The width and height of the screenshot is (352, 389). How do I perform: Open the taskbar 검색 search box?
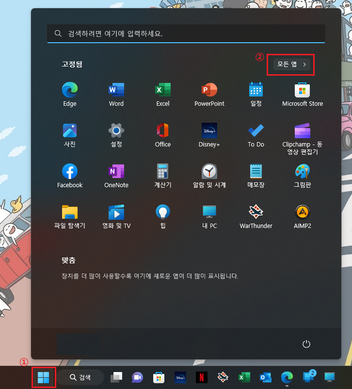[80, 377]
